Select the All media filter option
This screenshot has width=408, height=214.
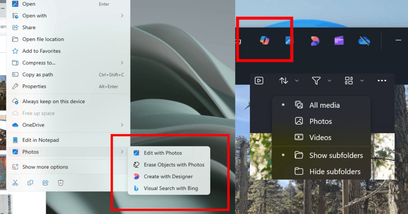click(x=324, y=105)
